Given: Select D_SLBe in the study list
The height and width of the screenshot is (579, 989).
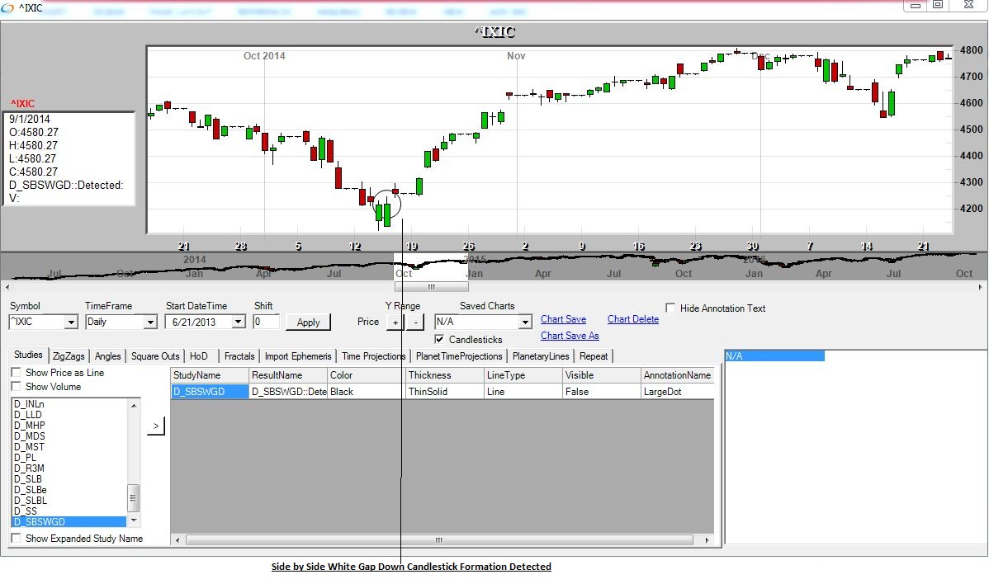Looking at the screenshot, I should coord(31,490).
